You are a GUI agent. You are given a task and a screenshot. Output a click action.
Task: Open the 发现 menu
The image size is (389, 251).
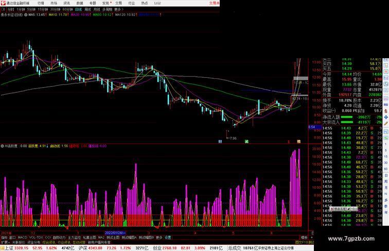105,3
